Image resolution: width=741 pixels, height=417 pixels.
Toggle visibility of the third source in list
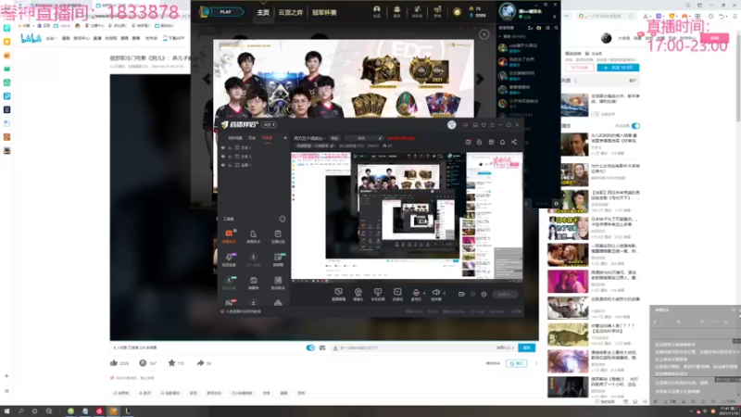pos(223,165)
